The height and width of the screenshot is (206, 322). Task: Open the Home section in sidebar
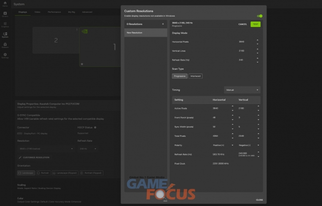pyautogui.click(x=5, y=5)
